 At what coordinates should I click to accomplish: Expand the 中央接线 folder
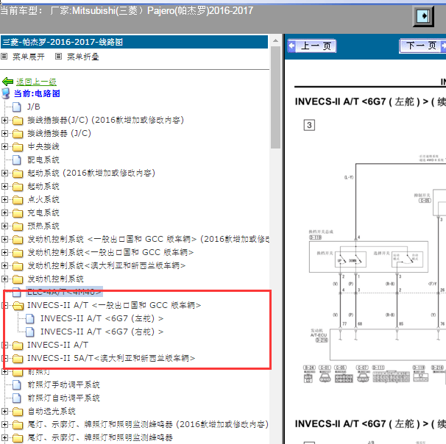[x=4, y=146]
